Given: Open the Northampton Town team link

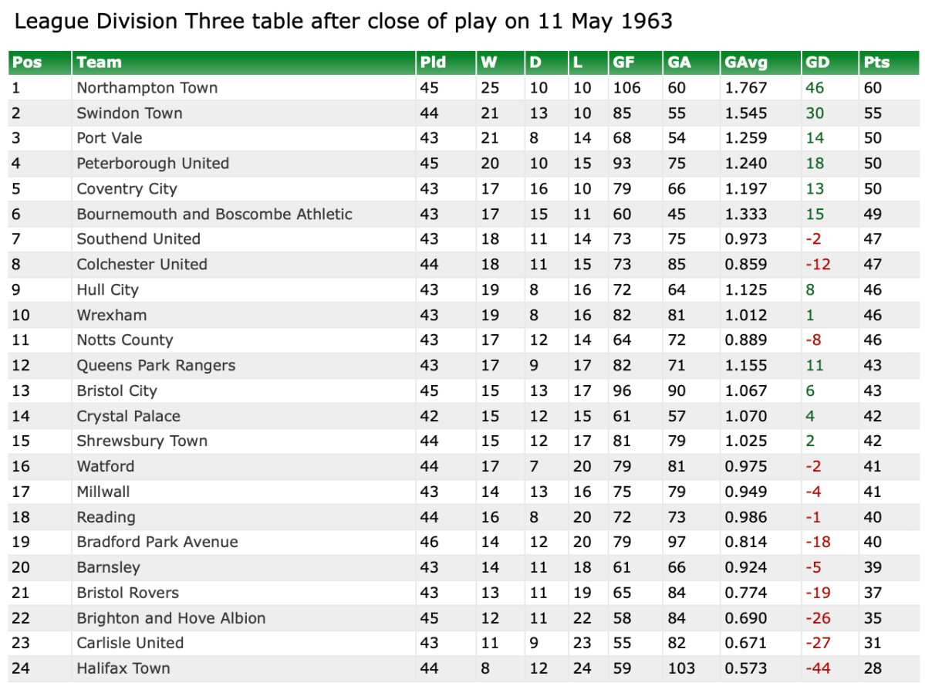Looking at the screenshot, I should point(147,88).
